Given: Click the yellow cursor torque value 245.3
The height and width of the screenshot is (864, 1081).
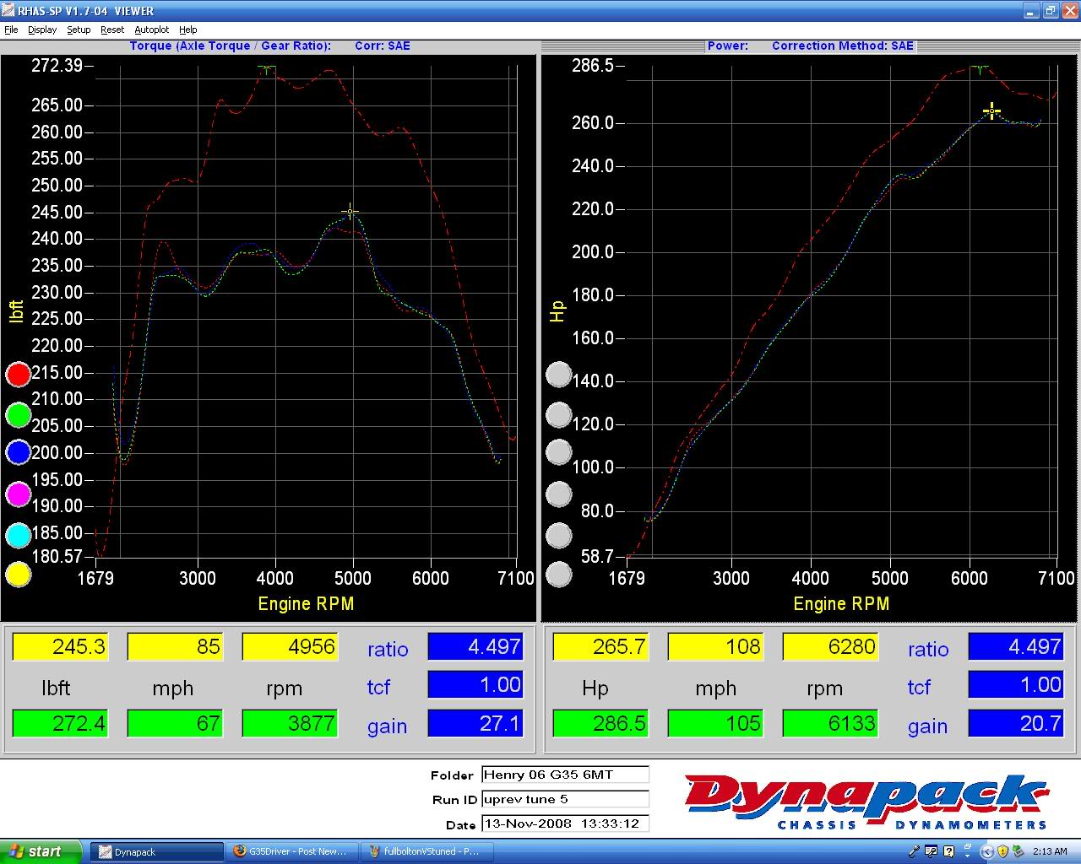Looking at the screenshot, I should point(60,647).
